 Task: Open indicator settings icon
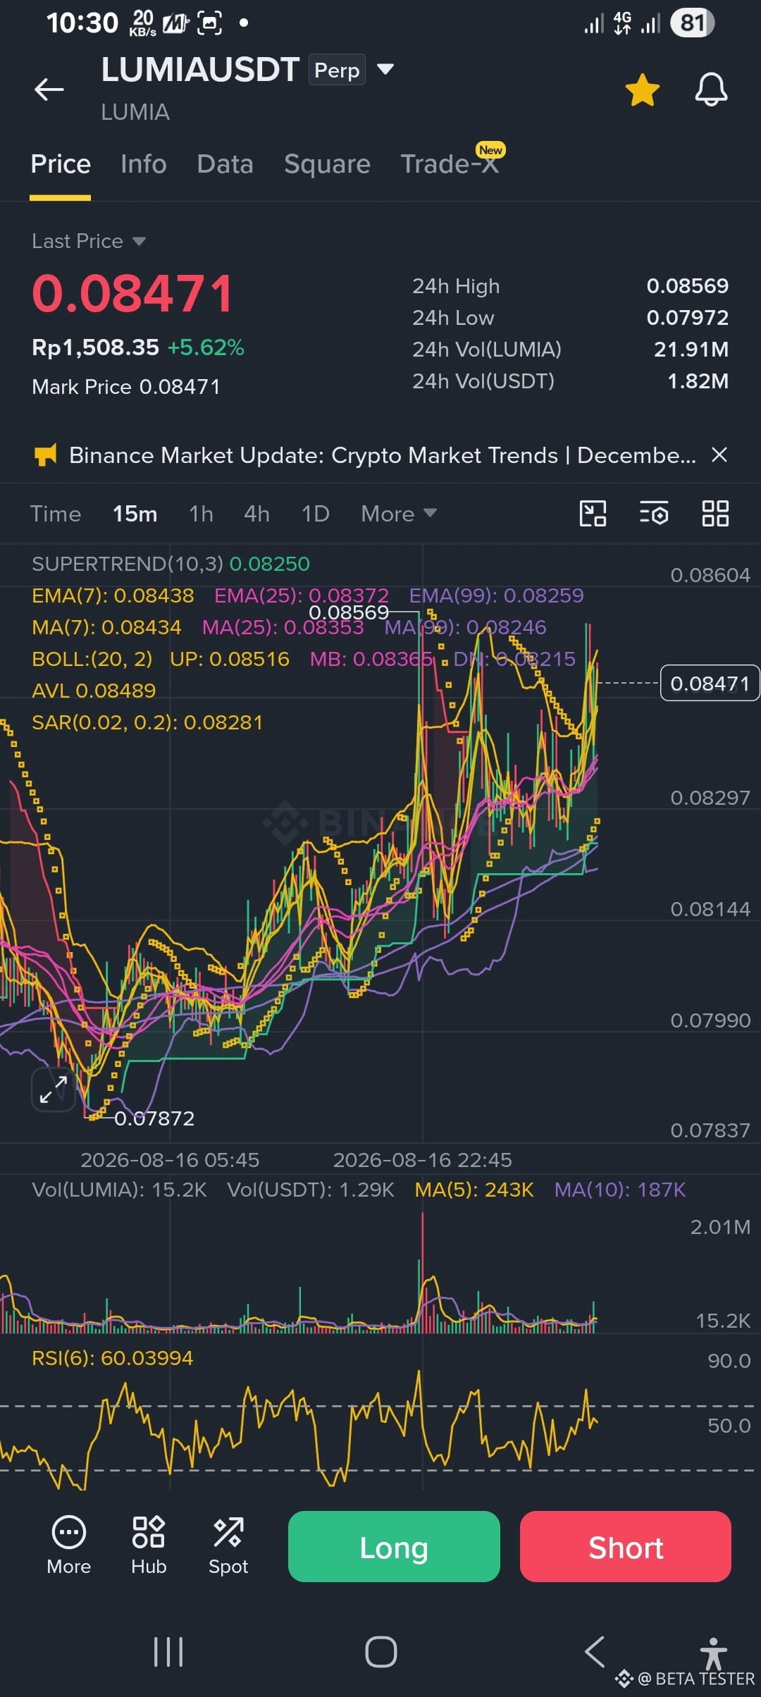pos(654,514)
